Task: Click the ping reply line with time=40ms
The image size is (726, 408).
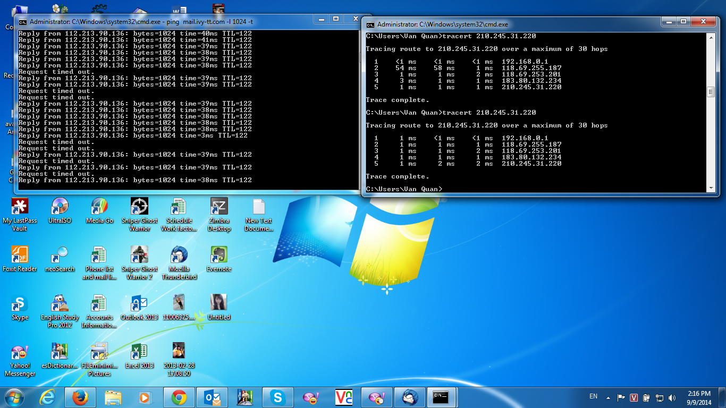Action: click(135, 33)
